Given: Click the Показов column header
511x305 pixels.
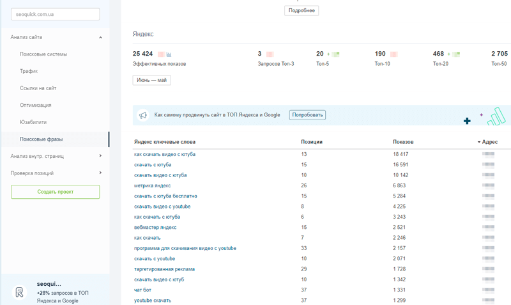Looking at the screenshot, I should pyautogui.click(x=403, y=142).
